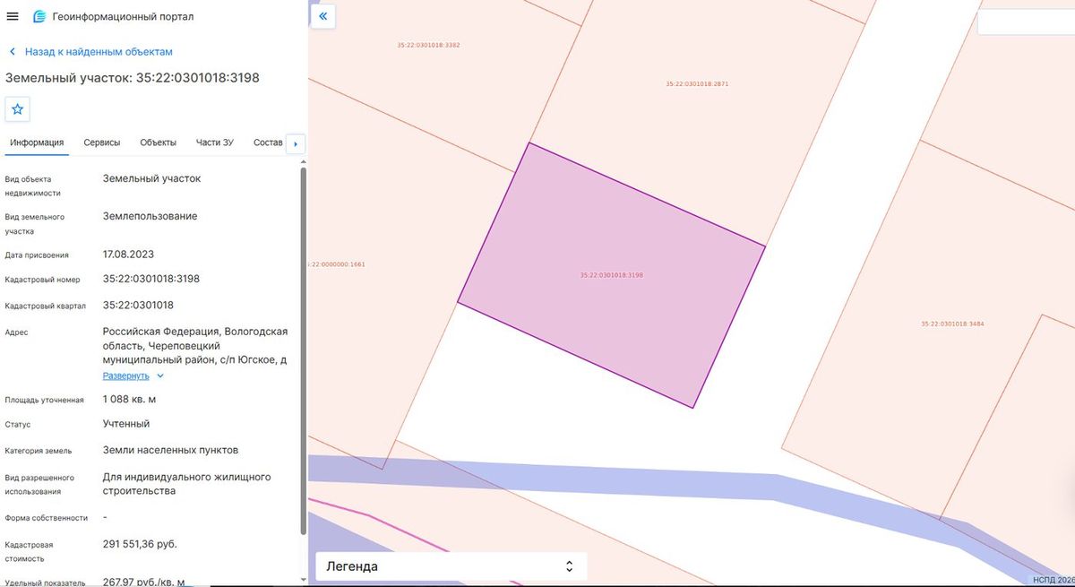
Task: Click the Геоинформационный портал logo icon
Action: [x=39, y=16]
